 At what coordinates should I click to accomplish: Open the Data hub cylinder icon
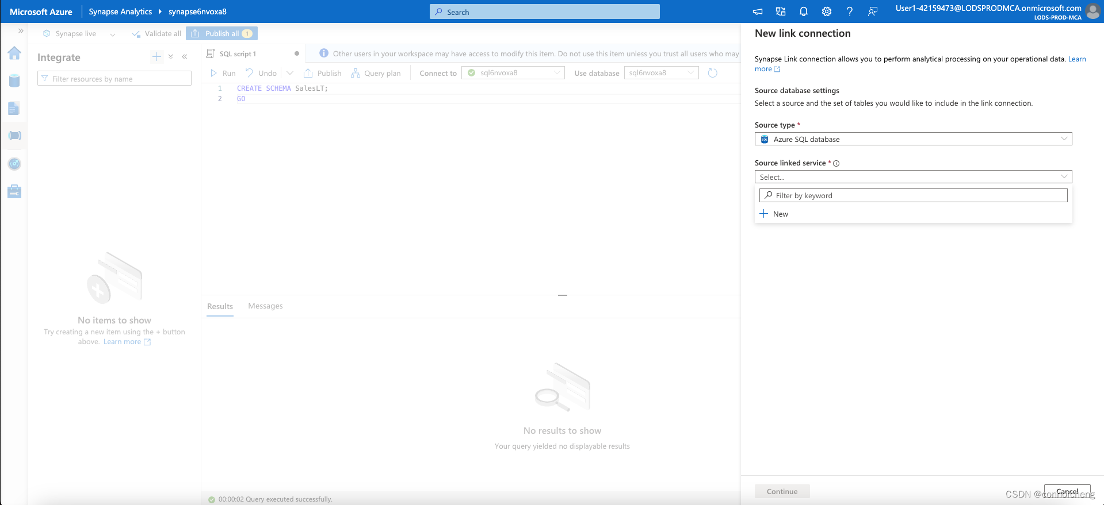pos(14,81)
